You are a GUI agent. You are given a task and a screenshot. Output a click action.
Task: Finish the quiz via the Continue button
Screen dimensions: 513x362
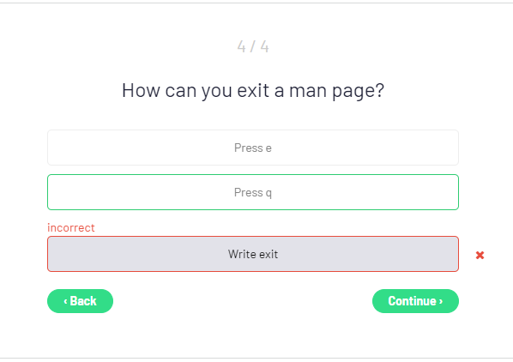pos(415,301)
